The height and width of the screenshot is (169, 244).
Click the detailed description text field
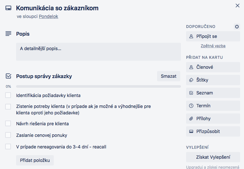99,52
